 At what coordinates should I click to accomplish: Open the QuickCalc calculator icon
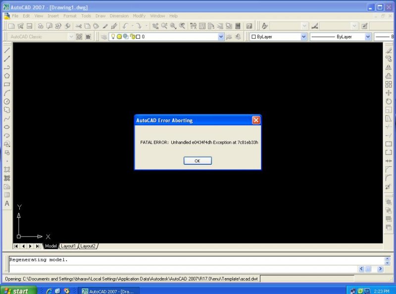[x=238, y=26]
